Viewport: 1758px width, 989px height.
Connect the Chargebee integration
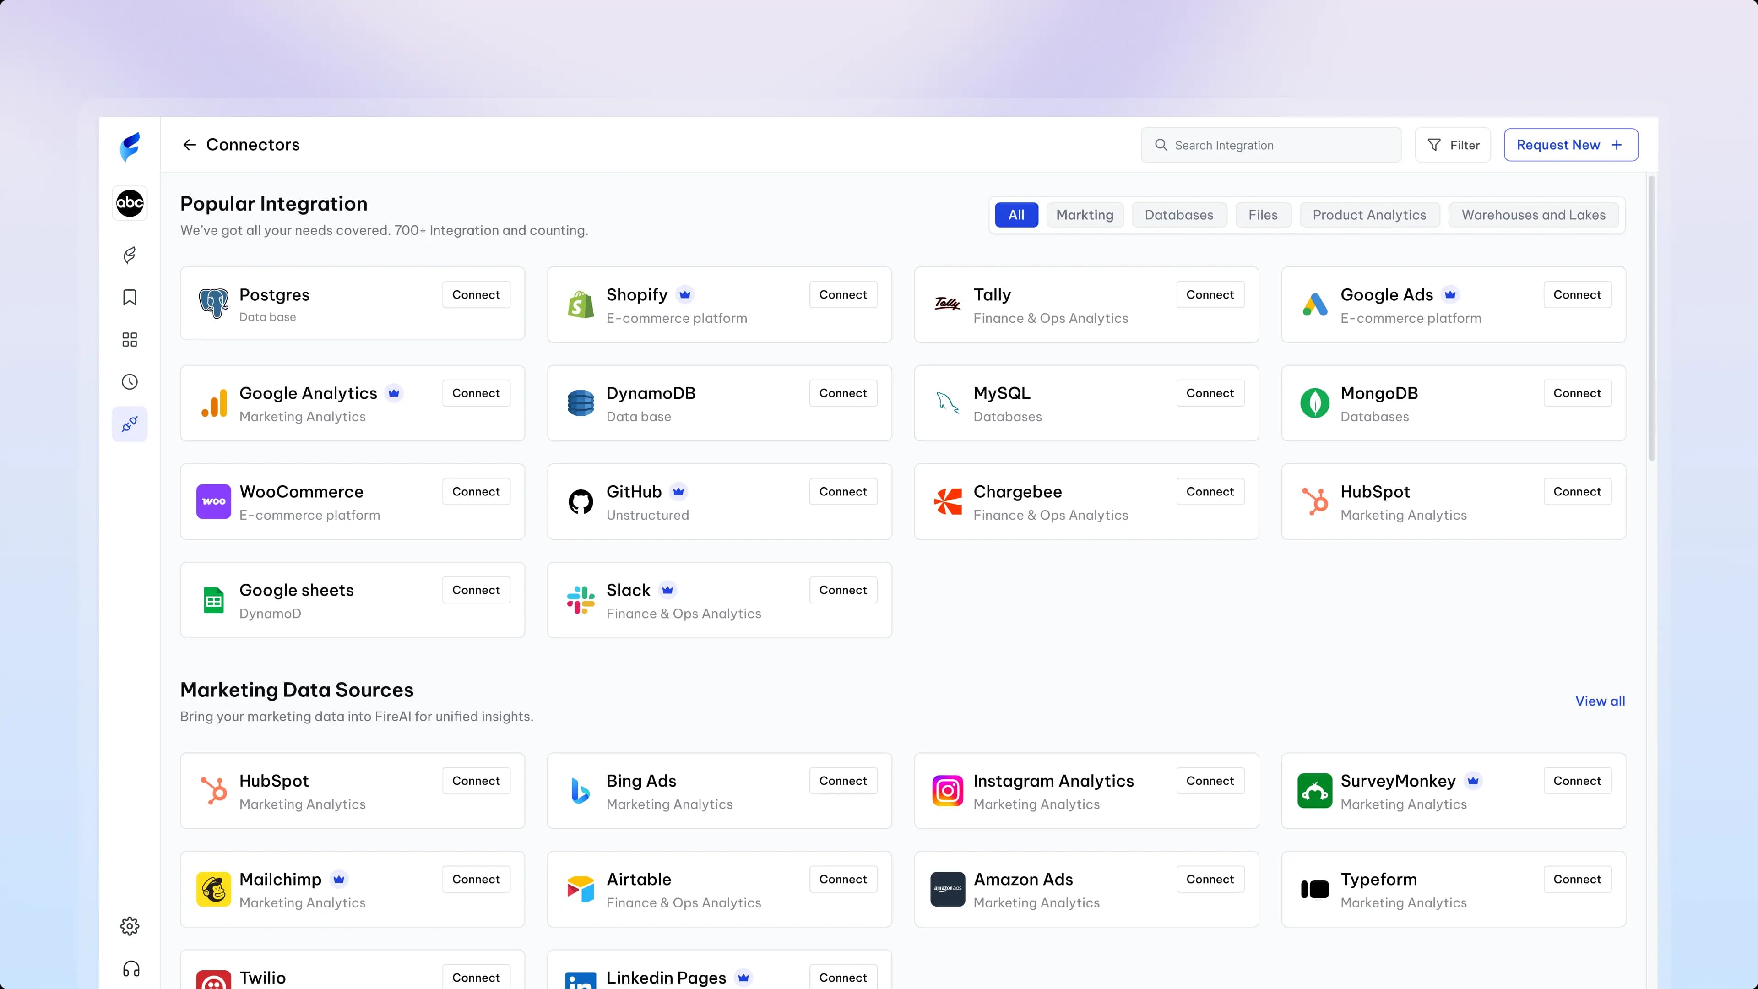click(x=1210, y=491)
